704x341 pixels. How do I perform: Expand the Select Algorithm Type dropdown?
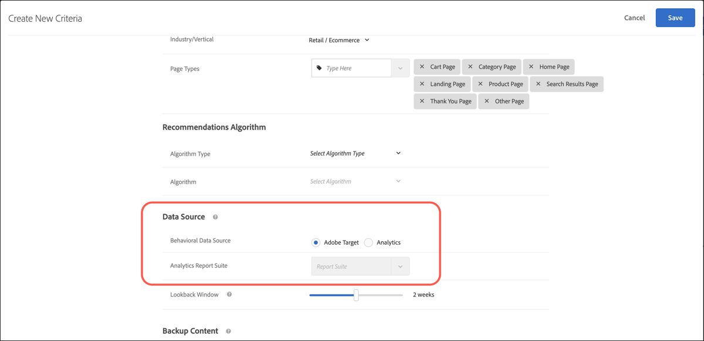click(355, 153)
